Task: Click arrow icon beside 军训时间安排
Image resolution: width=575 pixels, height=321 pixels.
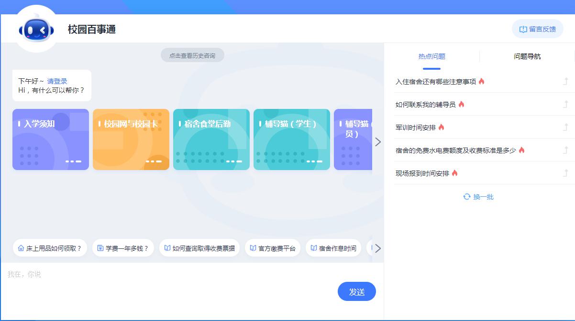Action: pyautogui.click(x=565, y=127)
